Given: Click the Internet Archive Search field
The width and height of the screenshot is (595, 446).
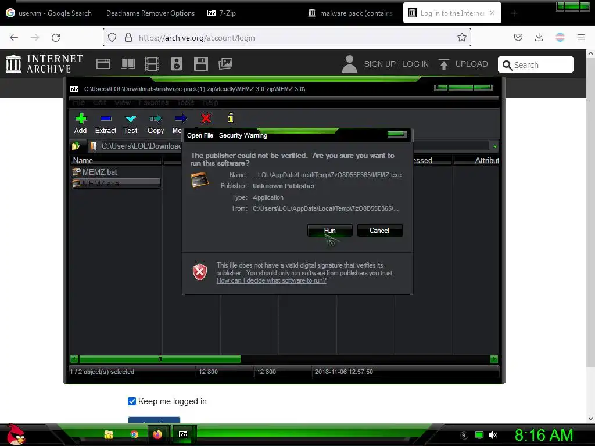Looking at the screenshot, I should [535, 65].
